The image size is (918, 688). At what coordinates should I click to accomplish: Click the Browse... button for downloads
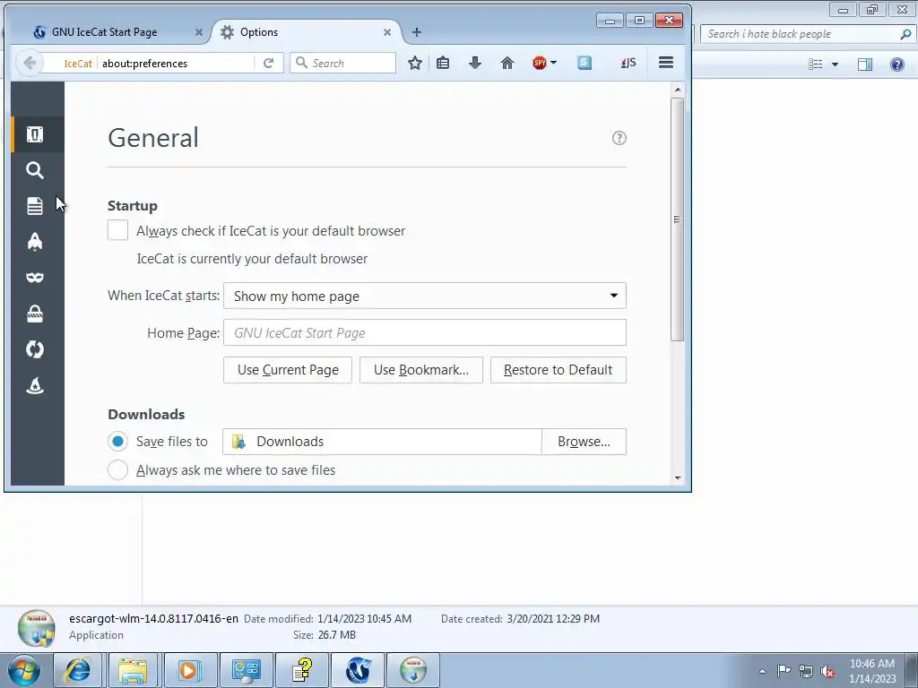coord(584,442)
